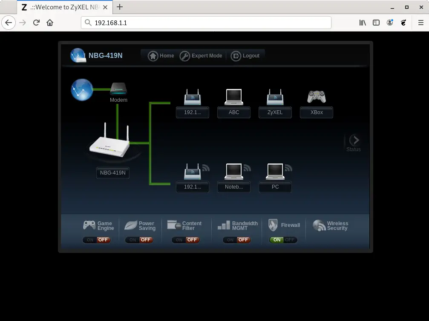Click the ABC device label button
The width and height of the screenshot is (429, 321).
(x=234, y=112)
